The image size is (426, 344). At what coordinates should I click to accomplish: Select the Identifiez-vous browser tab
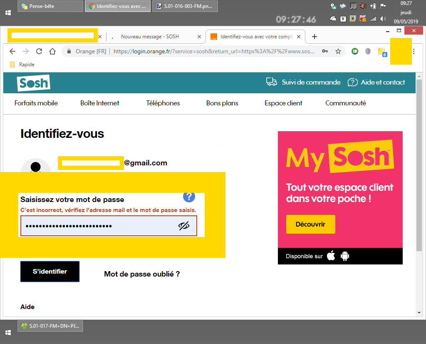pos(255,36)
